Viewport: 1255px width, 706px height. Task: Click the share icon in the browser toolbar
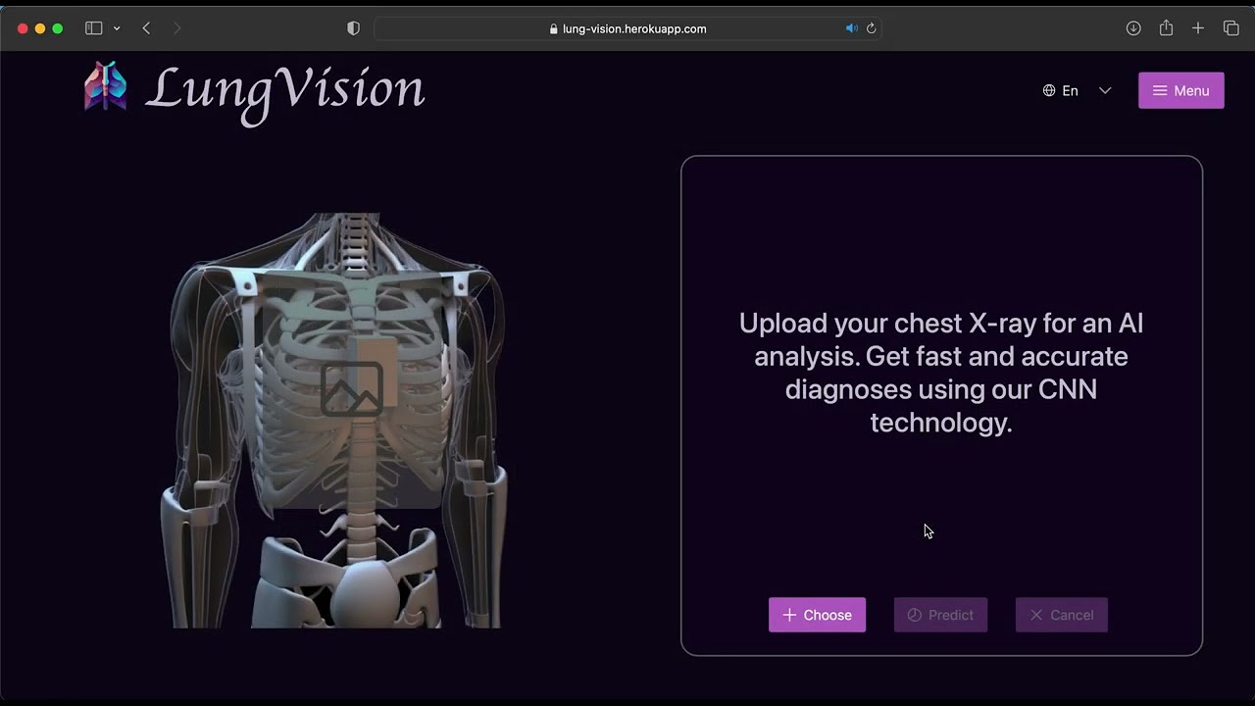[1166, 28]
